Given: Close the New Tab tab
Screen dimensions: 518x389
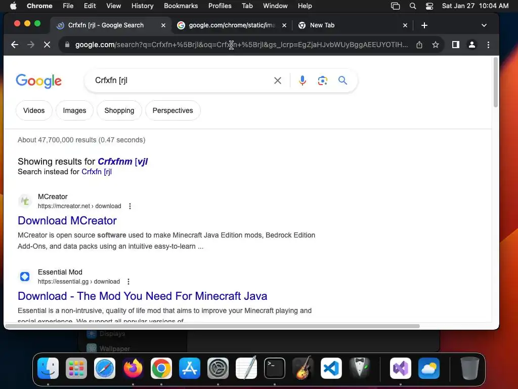Looking at the screenshot, I should coord(405,25).
